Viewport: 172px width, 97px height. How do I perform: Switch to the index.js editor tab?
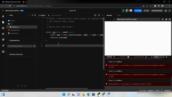43,15
